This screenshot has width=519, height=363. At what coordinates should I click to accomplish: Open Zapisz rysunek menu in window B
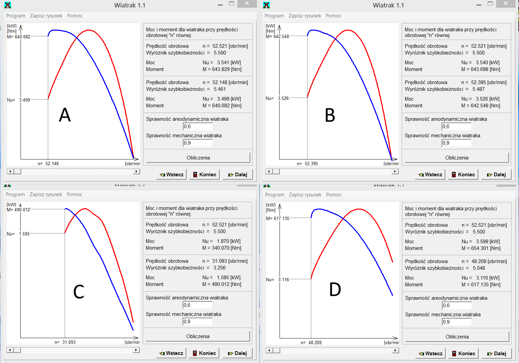(305, 16)
